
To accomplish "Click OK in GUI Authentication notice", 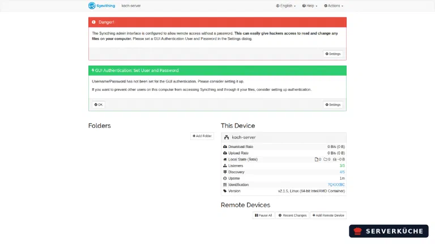I will tap(99, 104).
